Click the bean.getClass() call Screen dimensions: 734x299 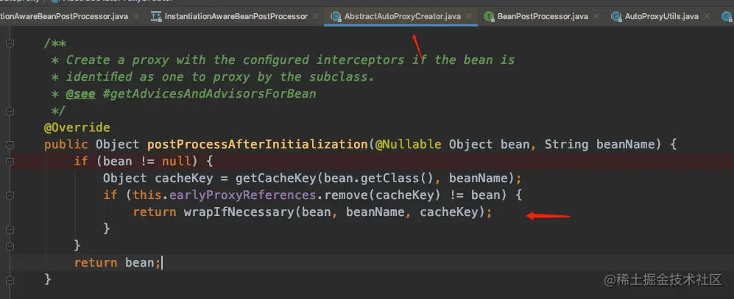(380, 179)
